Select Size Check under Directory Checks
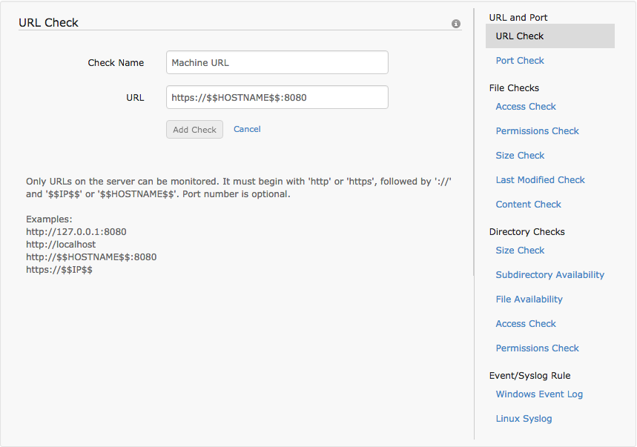637x447 pixels. click(520, 251)
